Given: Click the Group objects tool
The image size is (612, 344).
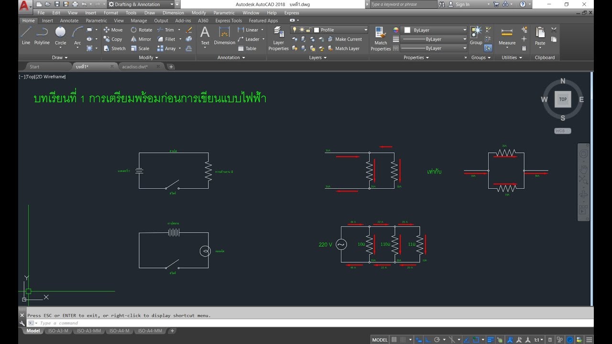Looking at the screenshot, I should (476, 36).
